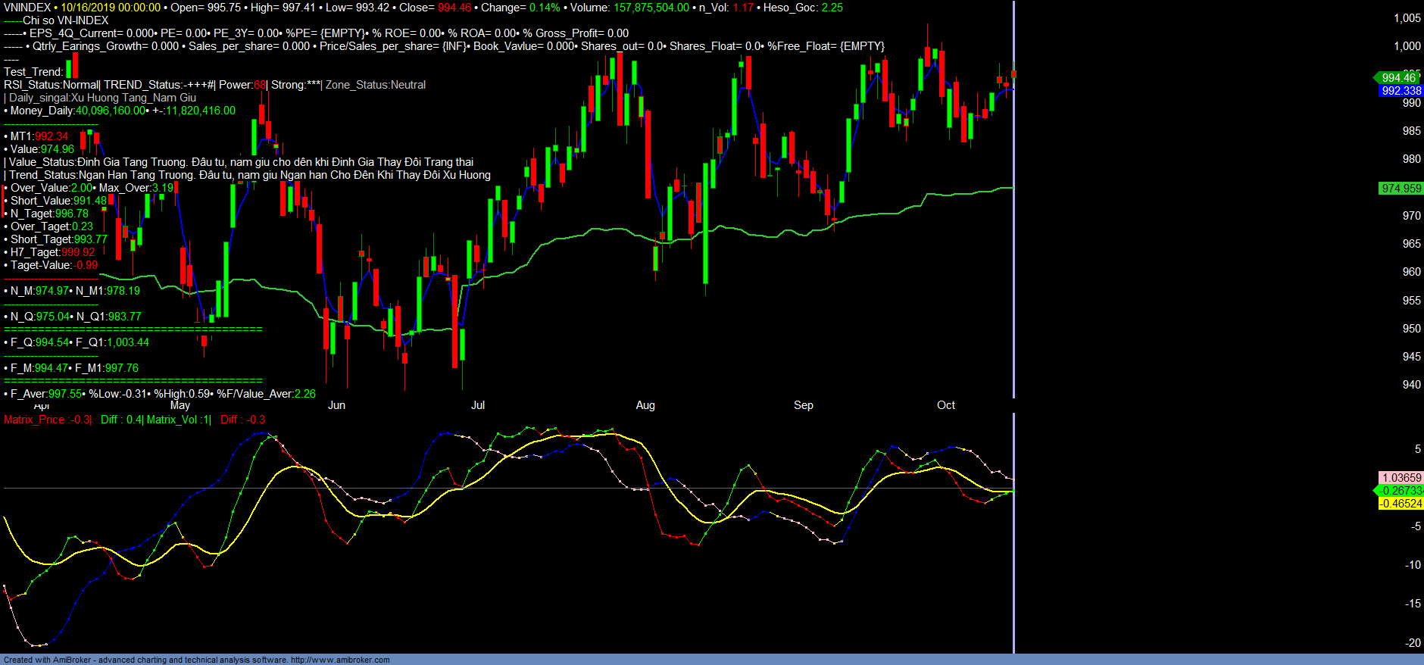The image size is (1424, 665).
Task: Jump to Sep on the time axis
Action: tap(804, 405)
